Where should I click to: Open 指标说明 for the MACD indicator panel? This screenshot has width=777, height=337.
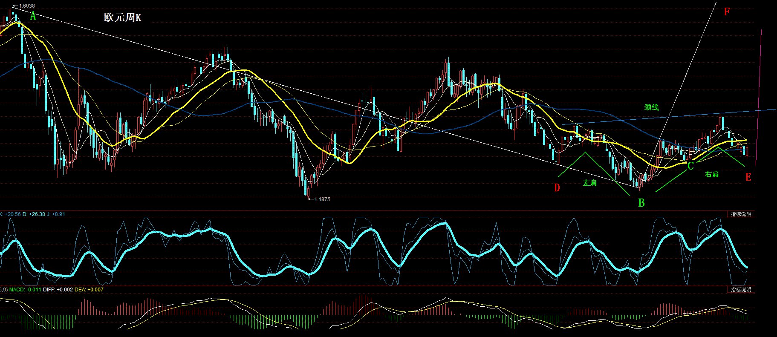(741, 290)
